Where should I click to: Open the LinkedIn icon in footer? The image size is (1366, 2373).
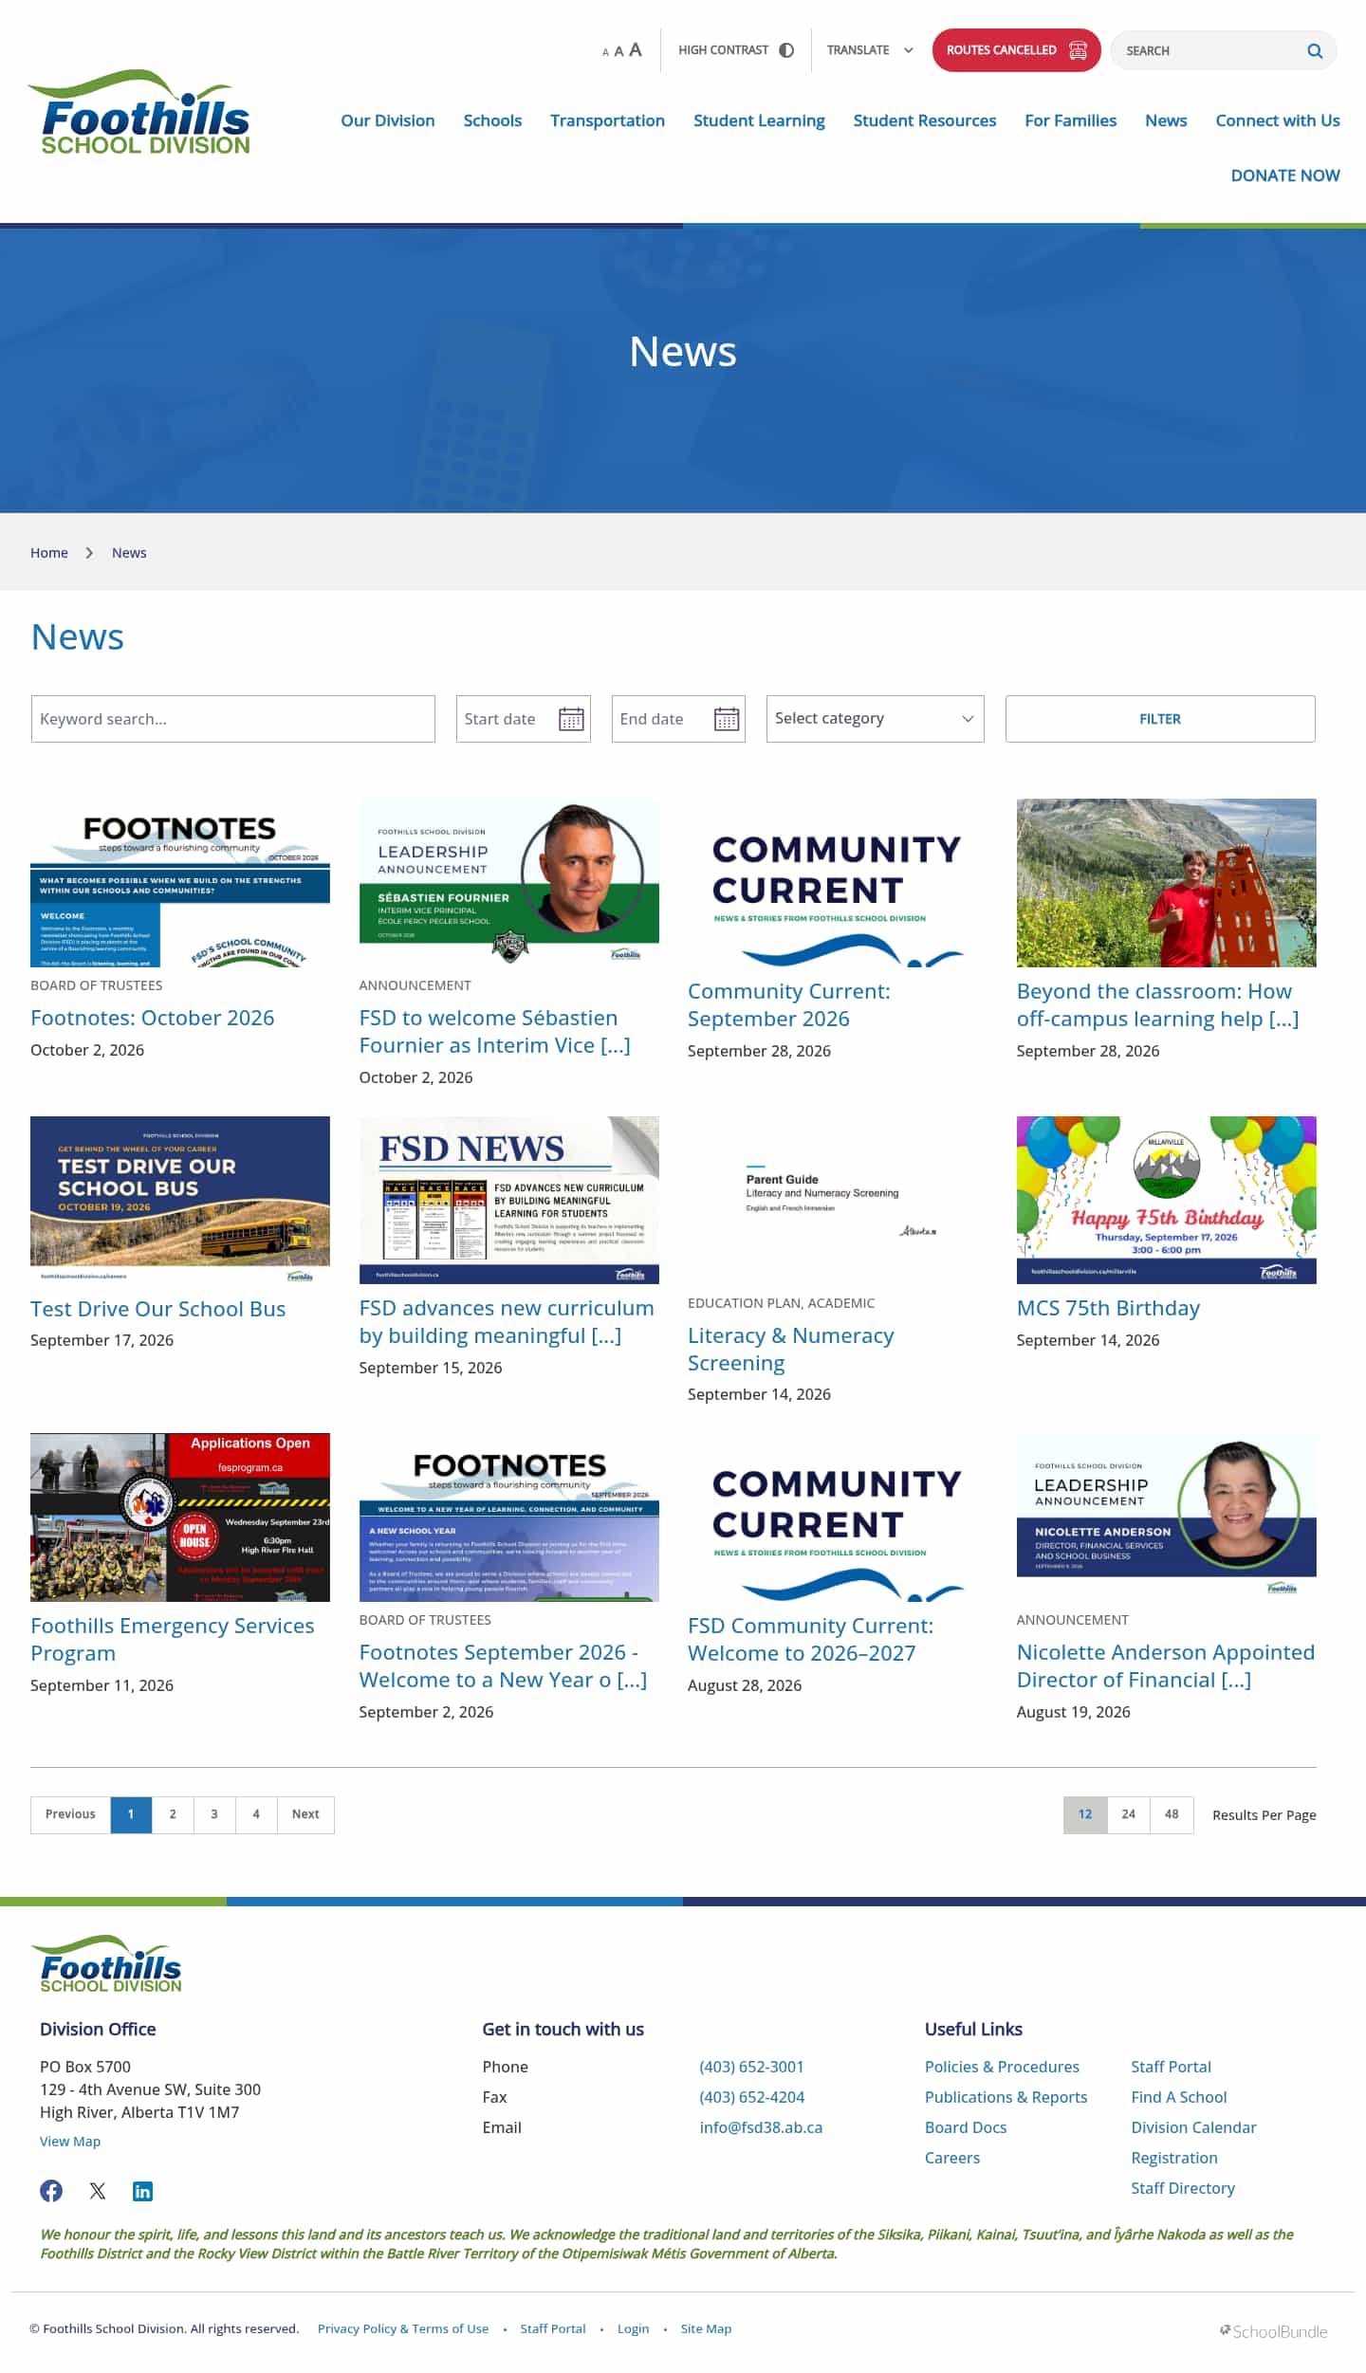[142, 2191]
